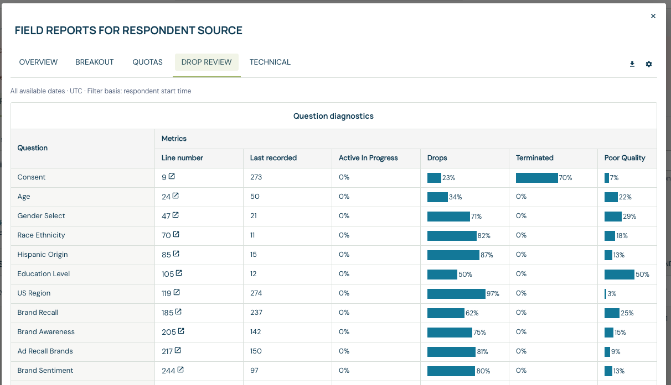671x385 pixels.
Task: Select the US Region question label
Action: click(34, 293)
